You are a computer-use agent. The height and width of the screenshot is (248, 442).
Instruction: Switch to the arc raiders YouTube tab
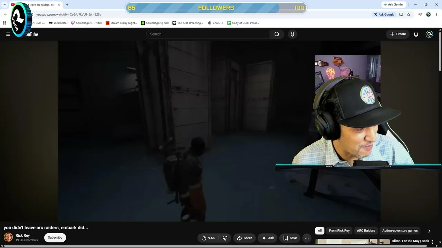36,5
